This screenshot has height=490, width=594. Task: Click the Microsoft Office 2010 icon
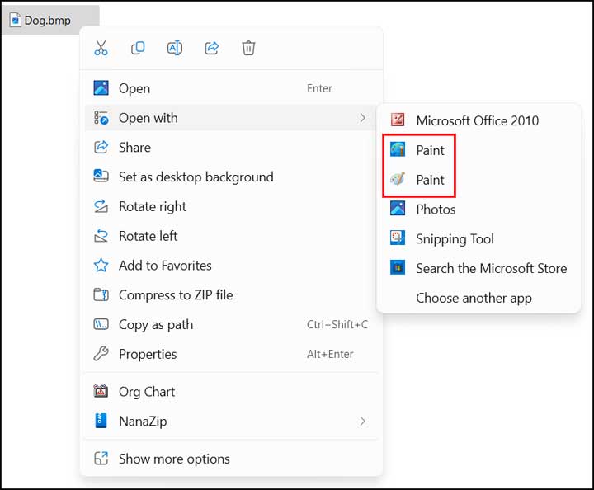[398, 120]
